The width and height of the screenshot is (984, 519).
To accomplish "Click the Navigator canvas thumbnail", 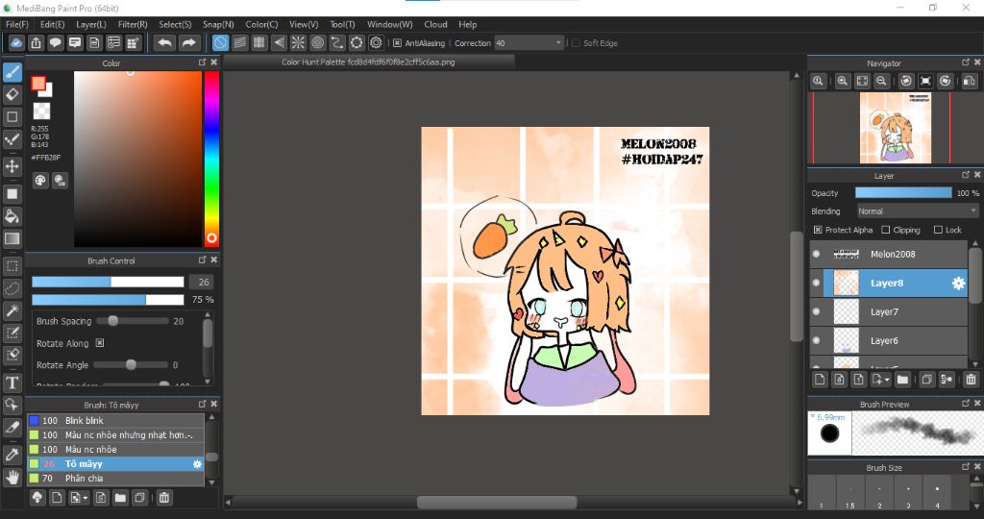I will 896,128.
